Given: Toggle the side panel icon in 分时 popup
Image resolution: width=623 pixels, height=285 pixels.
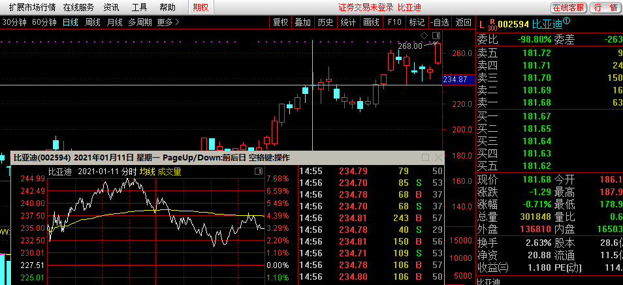Looking at the screenshot, I should tap(258, 171).
